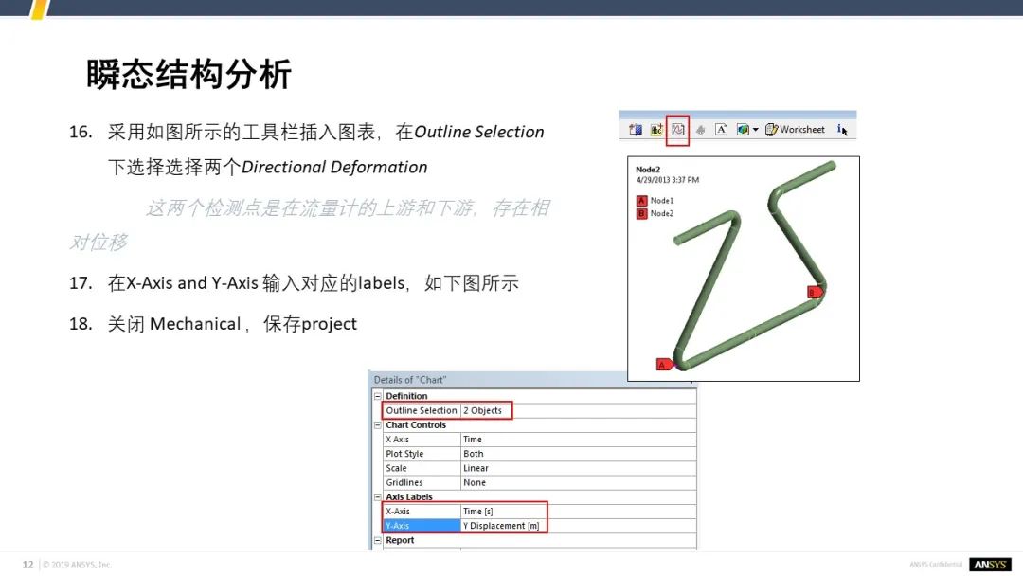Click the Worksheet toolbar button
Viewport: 1023px width, 576px height.
[796, 130]
